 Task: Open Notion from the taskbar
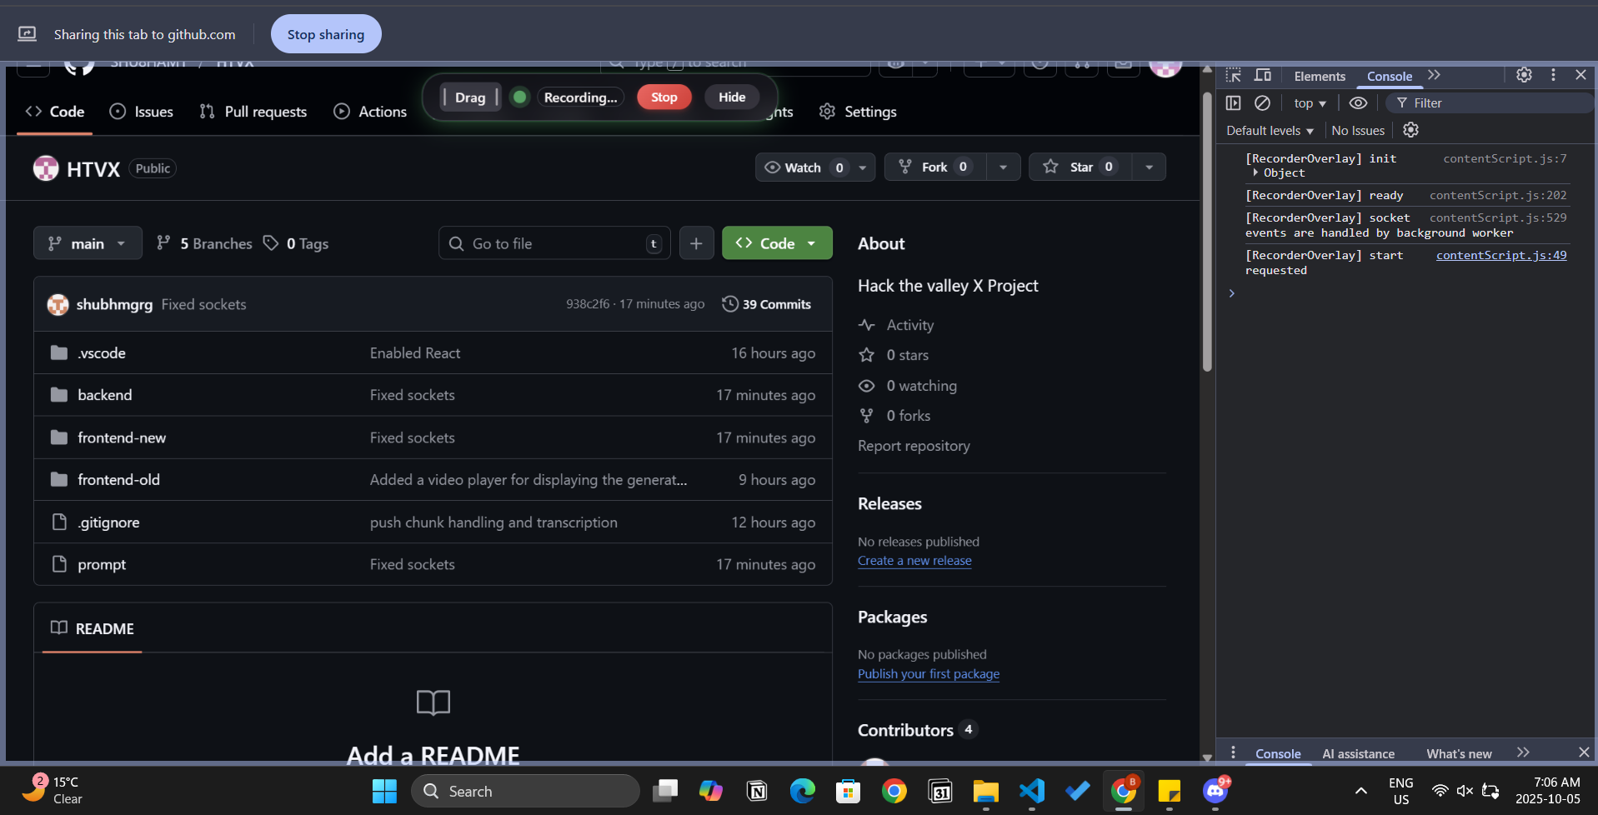(757, 791)
